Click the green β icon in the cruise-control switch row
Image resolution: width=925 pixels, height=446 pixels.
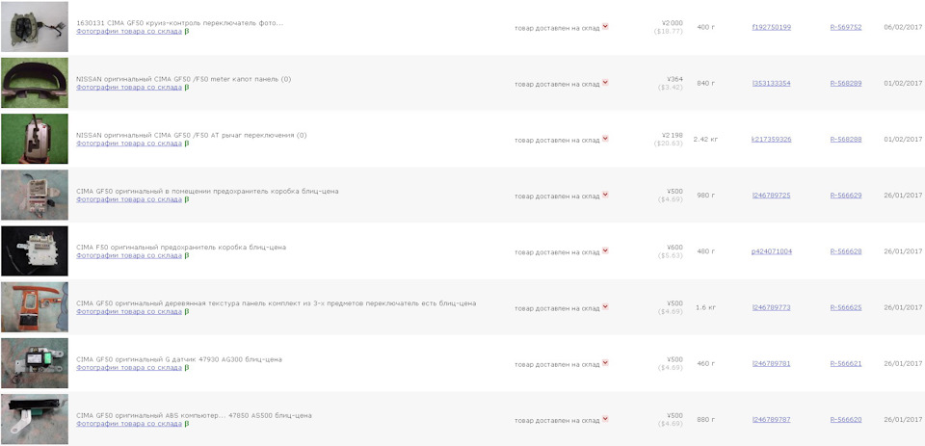coord(186,31)
